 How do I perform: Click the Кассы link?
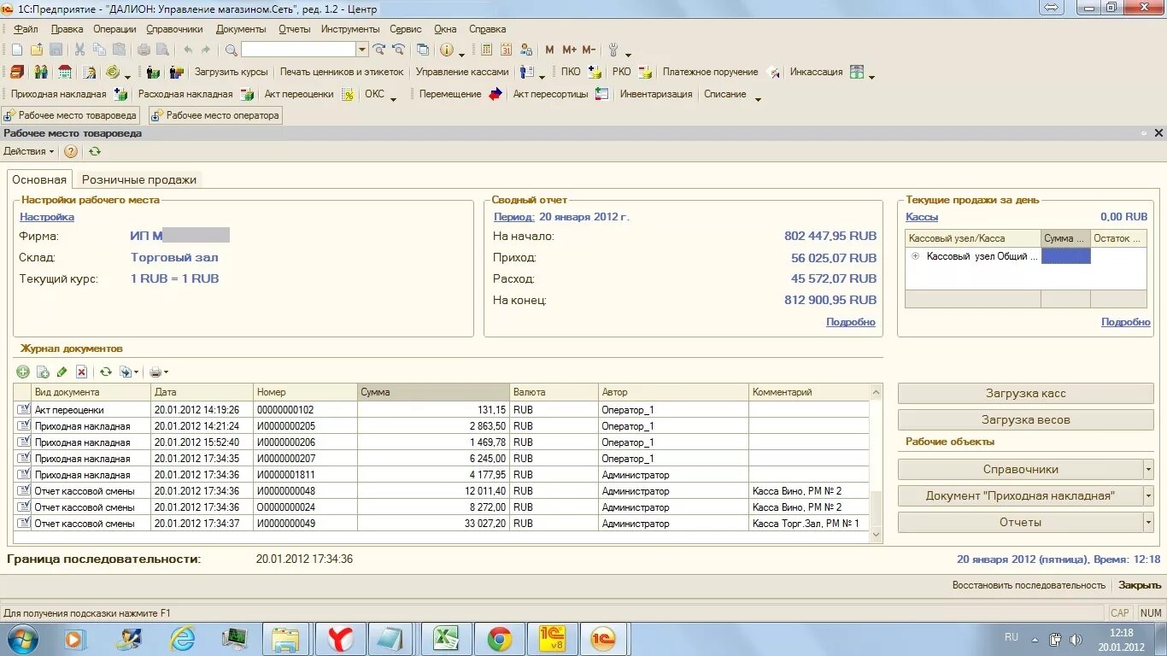[922, 217]
